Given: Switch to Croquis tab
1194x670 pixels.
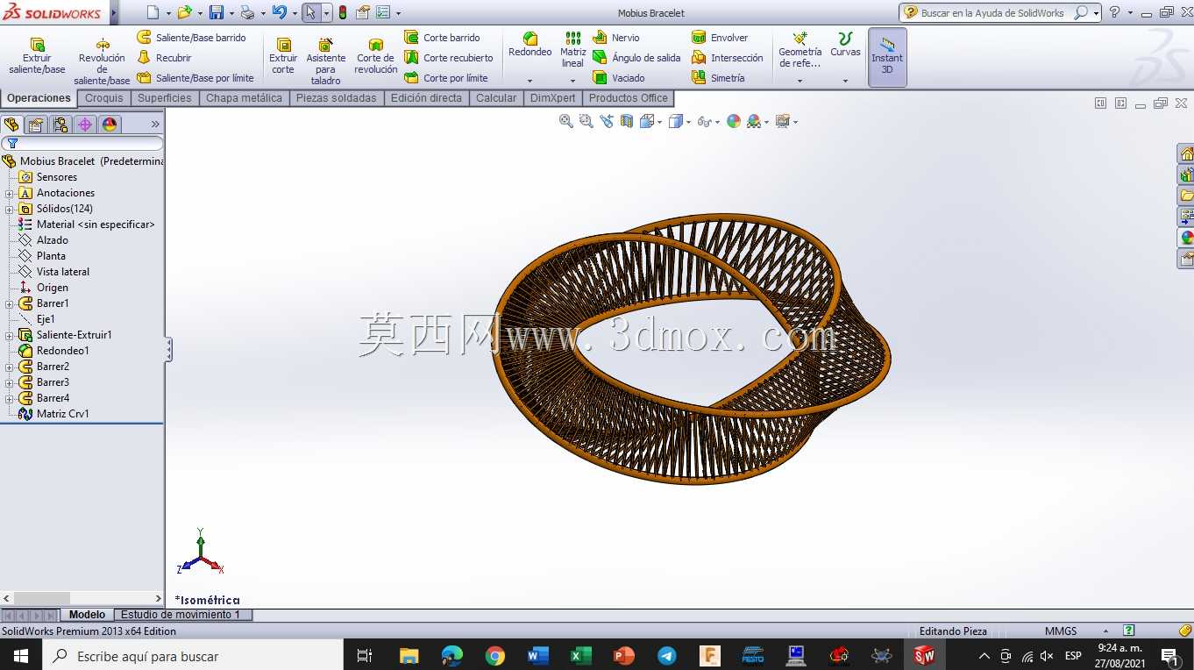Looking at the screenshot, I should click(104, 98).
